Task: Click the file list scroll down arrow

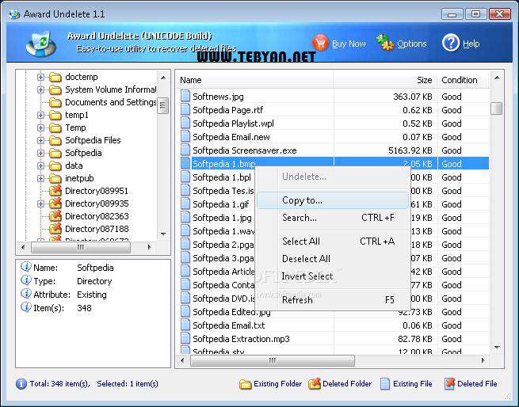Action: tap(497, 348)
